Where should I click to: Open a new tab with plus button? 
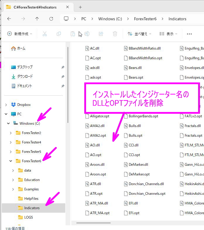pyautogui.click(x=80, y=7)
